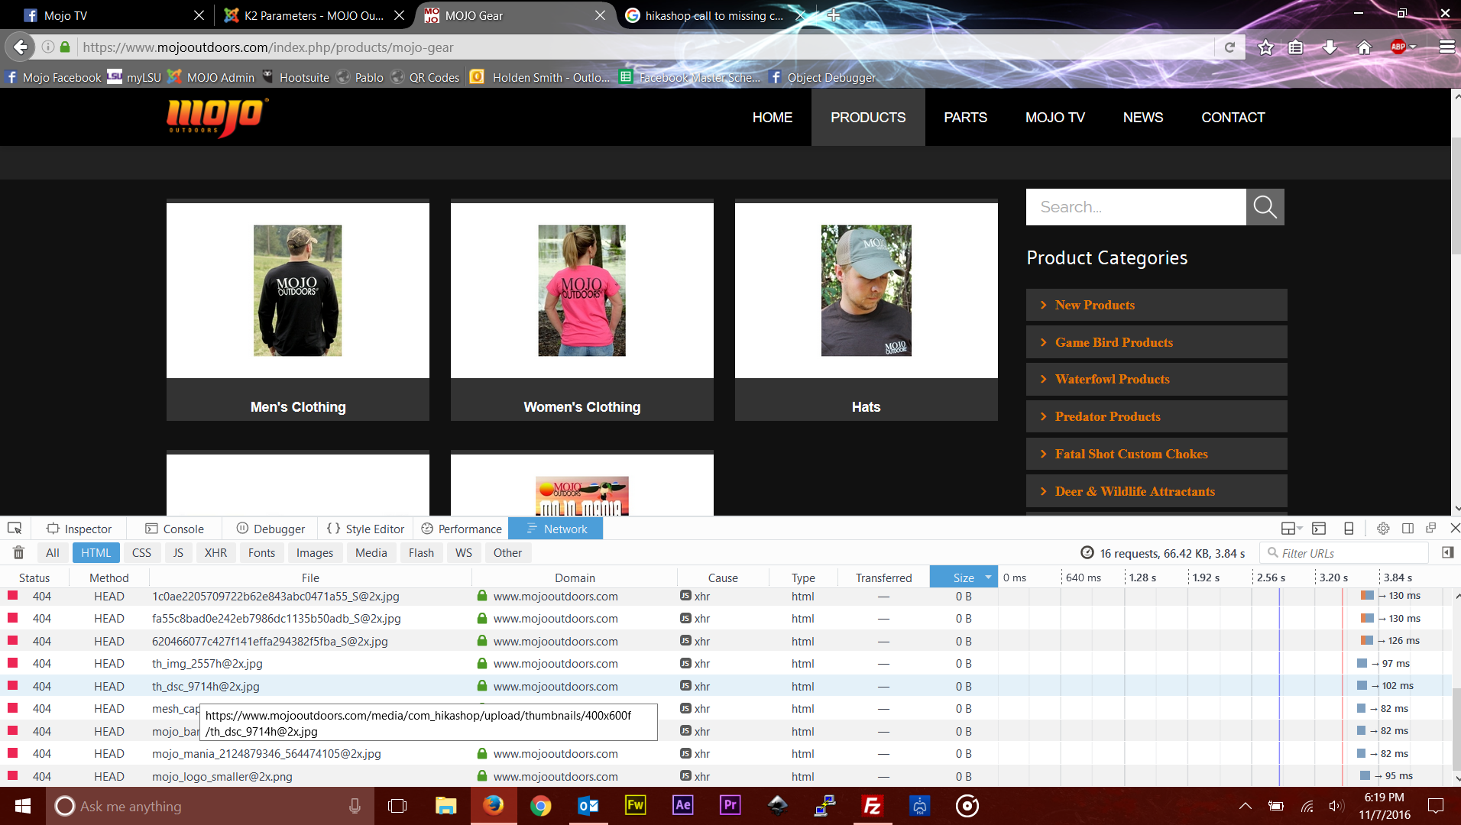
Task: Open performance analysis via the clock icon
Action: [1087, 553]
